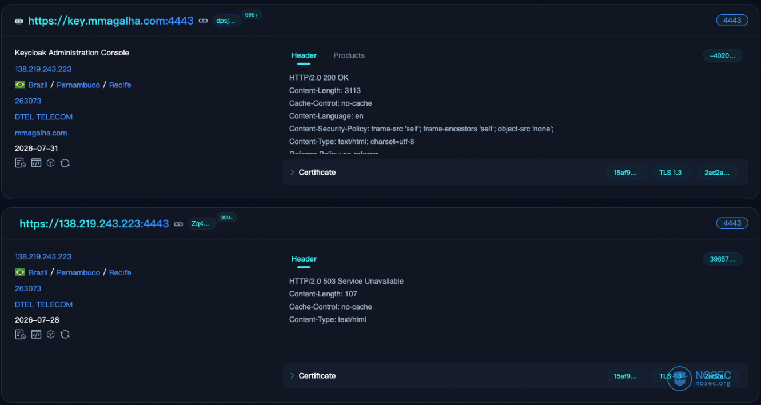Click the -4020... hash tag
Screen dimensions: 761x405
tap(723, 55)
